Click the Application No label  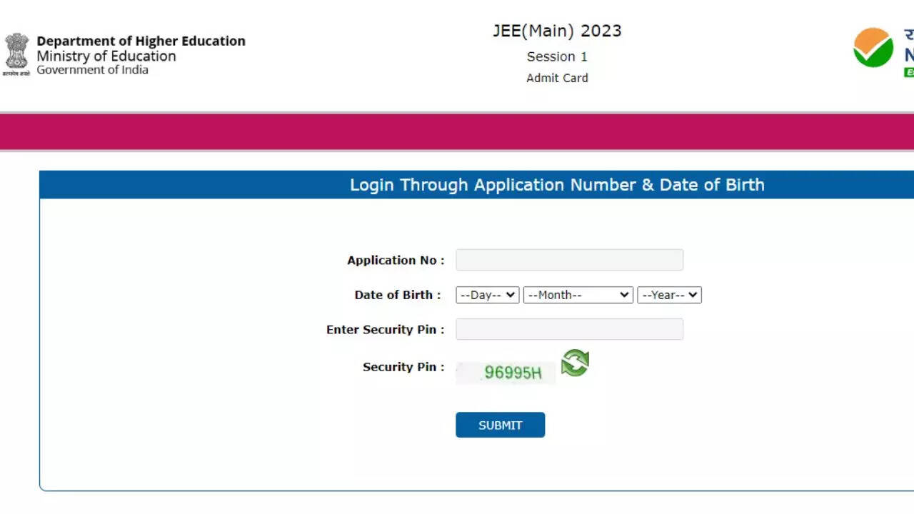pyautogui.click(x=396, y=261)
